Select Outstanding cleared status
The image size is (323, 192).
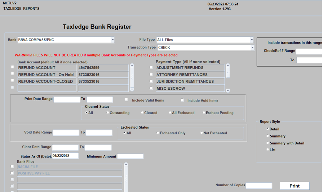click(108, 113)
